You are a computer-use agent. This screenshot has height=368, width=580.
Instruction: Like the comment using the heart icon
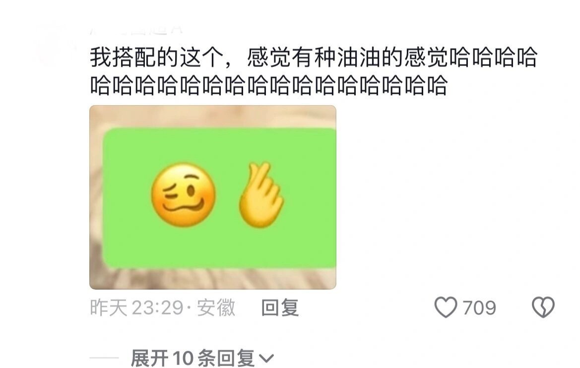click(x=446, y=307)
